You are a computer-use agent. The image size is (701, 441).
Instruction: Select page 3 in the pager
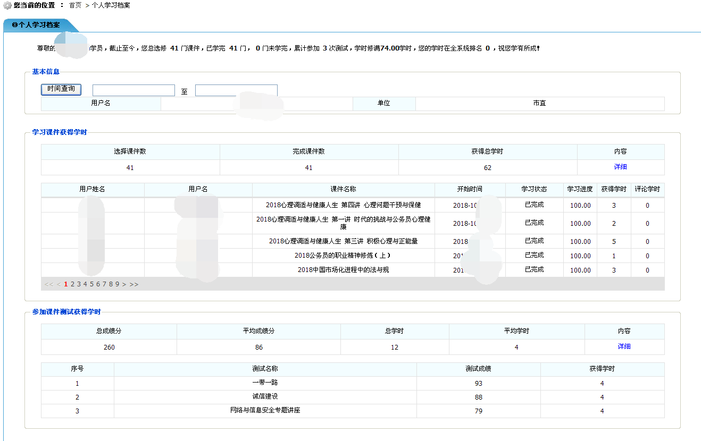tap(79, 284)
